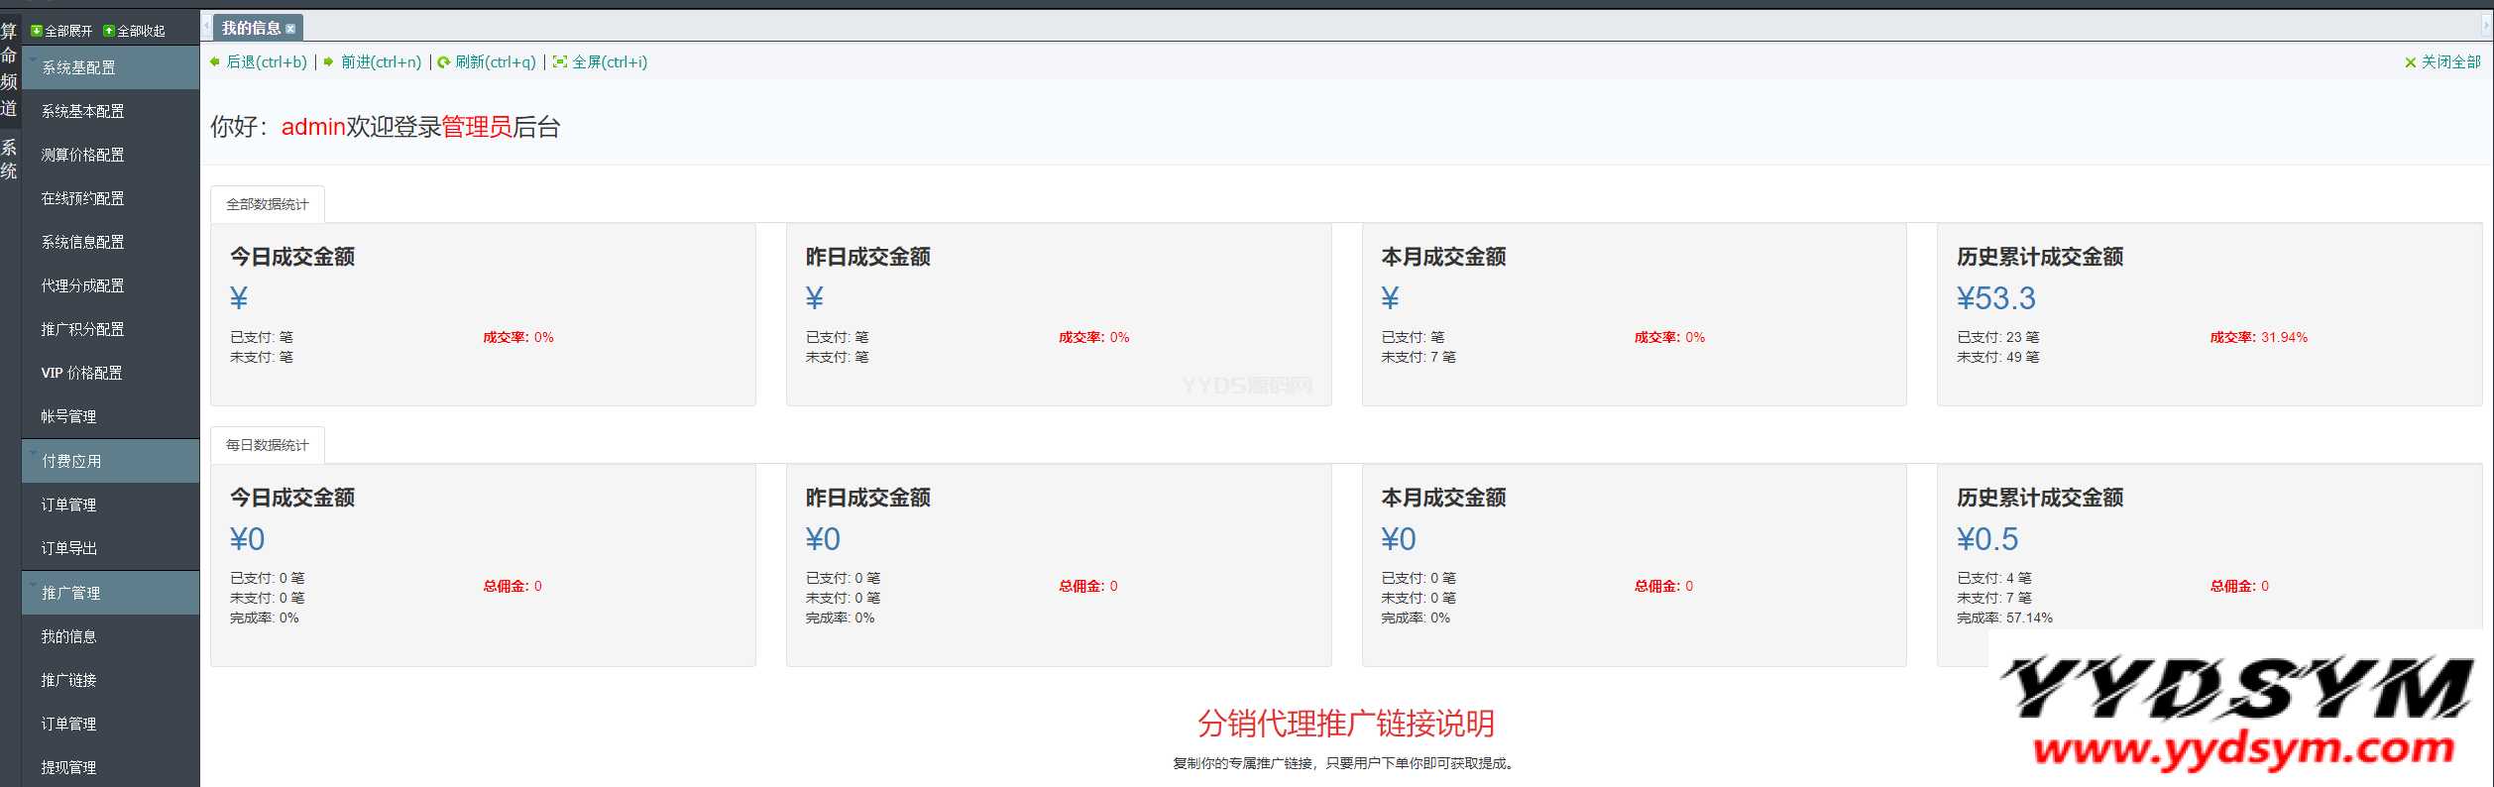
Task: Open 测算价格配置 in the sidebar
Action: [82, 155]
